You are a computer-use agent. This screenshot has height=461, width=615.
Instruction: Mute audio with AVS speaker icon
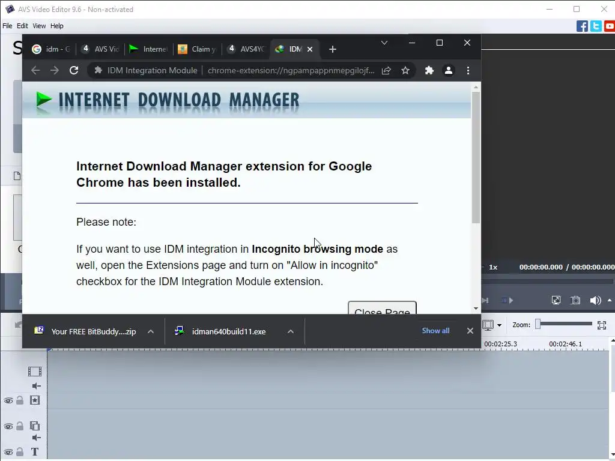pyautogui.click(x=595, y=300)
